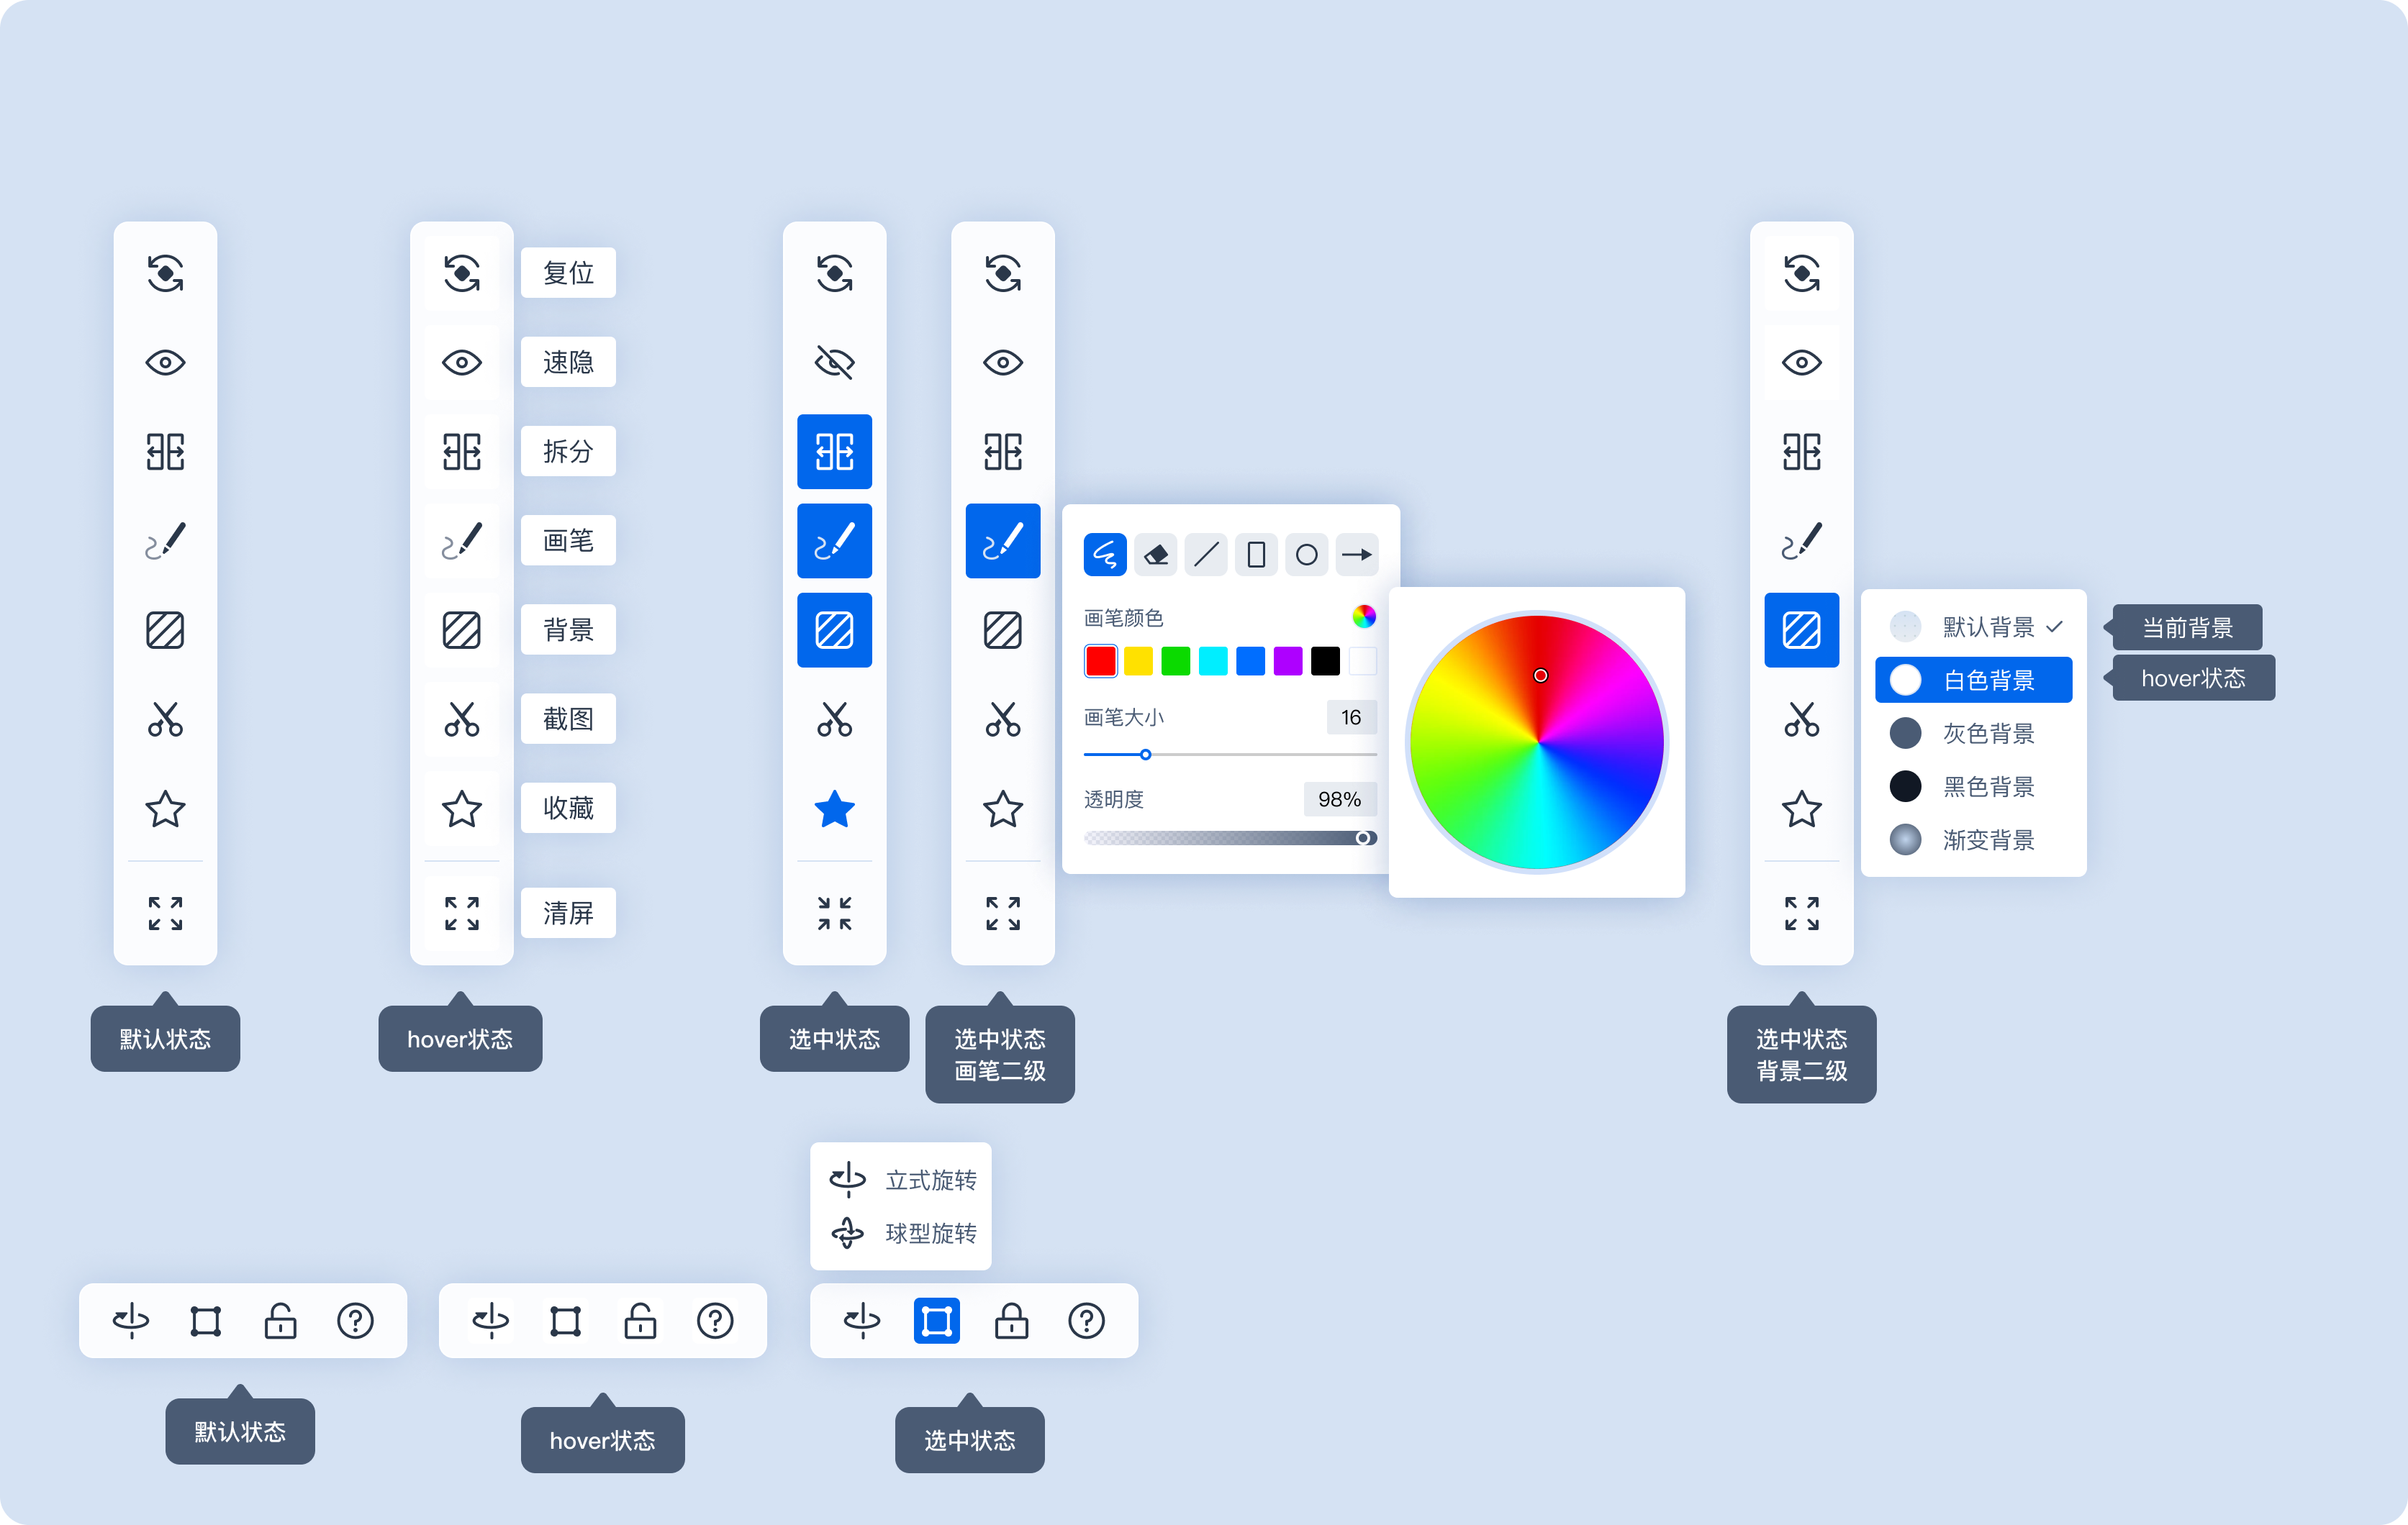The width and height of the screenshot is (2408, 1525).
Task: Click the collapse fullscreen arrows icon
Action: point(834,912)
